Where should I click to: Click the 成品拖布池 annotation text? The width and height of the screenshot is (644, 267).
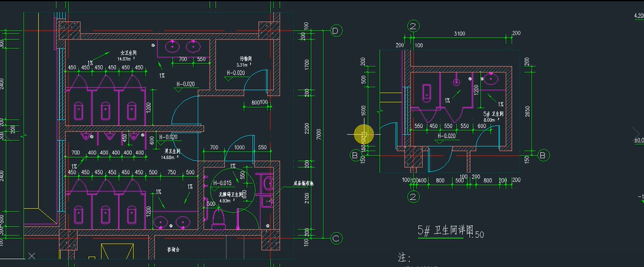pos(304,184)
